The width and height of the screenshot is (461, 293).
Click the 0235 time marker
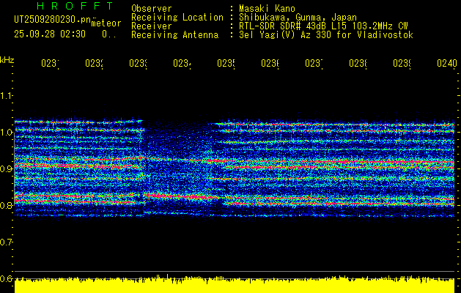tap(226, 64)
